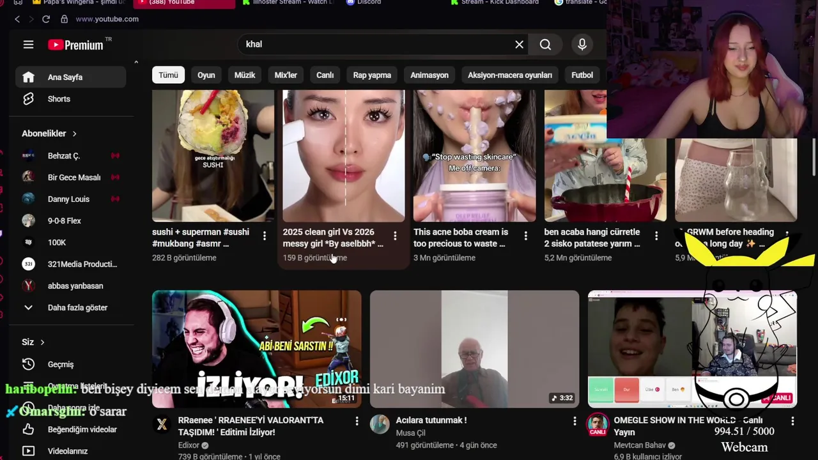This screenshot has width=818, height=460.
Task: Open Videolarınız page
Action: pos(71,451)
